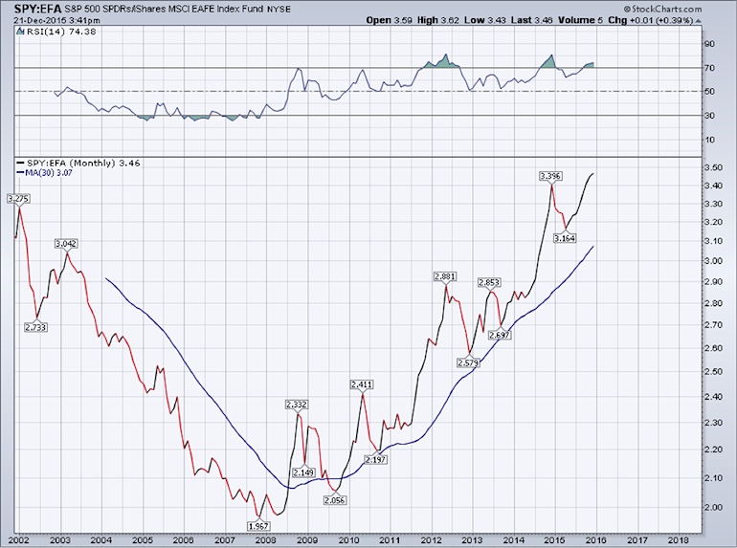Click the 2.00 price axis value
This screenshot has width=737, height=548.
point(714,508)
